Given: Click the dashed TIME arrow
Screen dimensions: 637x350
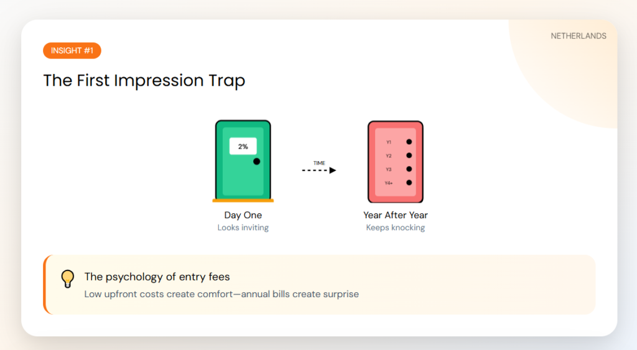Looking at the screenshot, I should click(319, 170).
